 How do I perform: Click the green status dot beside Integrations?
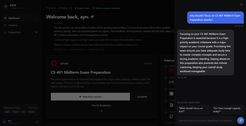tap(36, 32)
